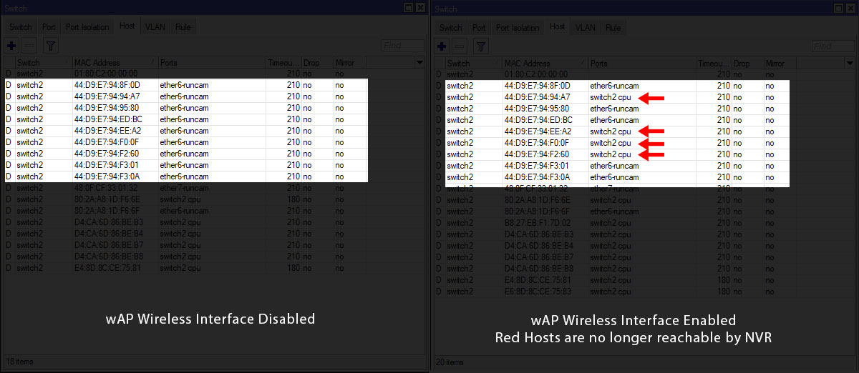The width and height of the screenshot is (859, 373).
Task: Sort by Mirror column in left window
Action: [351, 63]
